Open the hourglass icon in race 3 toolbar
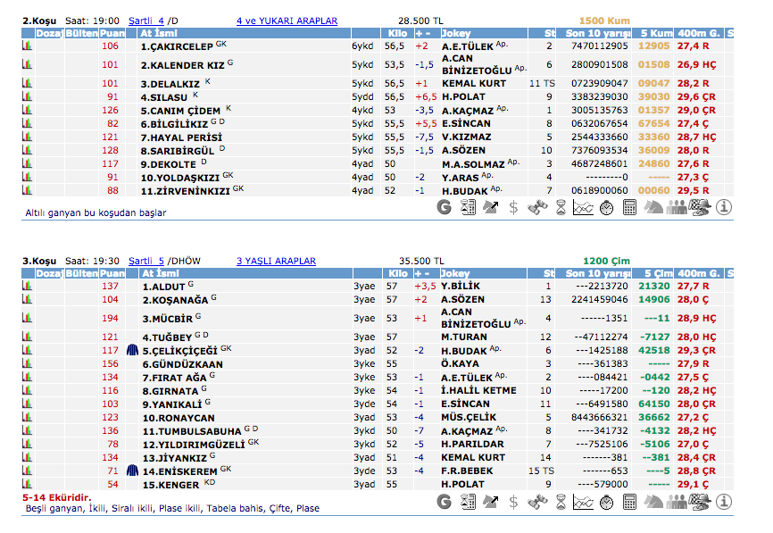773x533 pixels. coord(561,503)
